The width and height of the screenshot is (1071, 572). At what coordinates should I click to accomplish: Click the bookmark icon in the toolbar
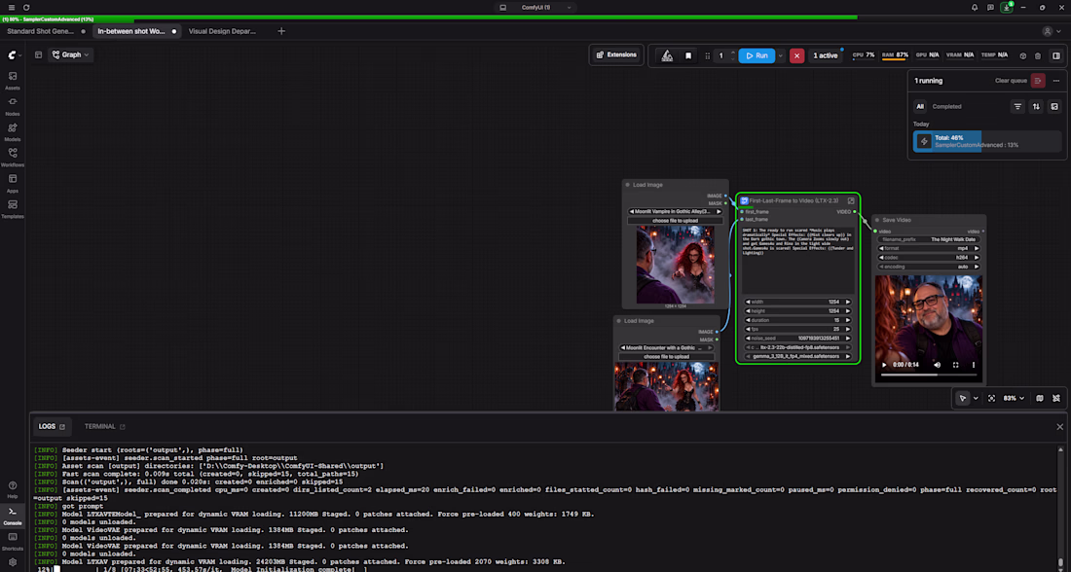click(688, 56)
